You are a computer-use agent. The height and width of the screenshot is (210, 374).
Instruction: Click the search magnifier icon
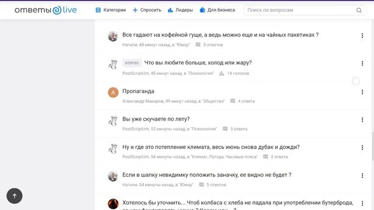click(359, 10)
